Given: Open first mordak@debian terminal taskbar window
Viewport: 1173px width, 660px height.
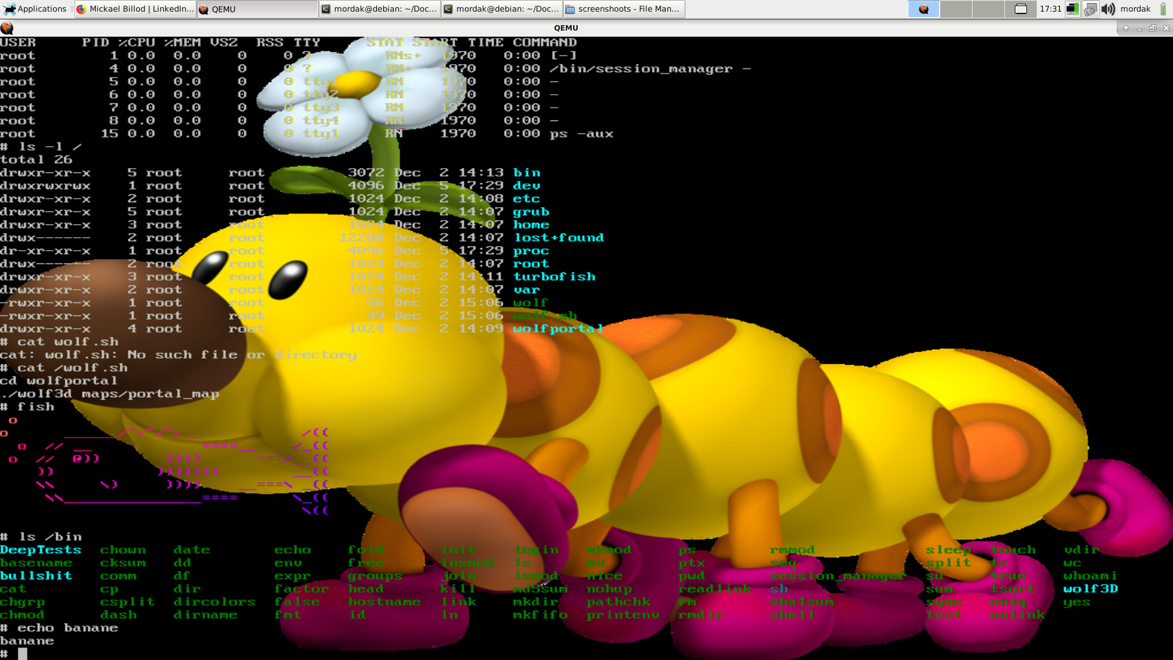Looking at the screenshot, I should pos(379,9).
